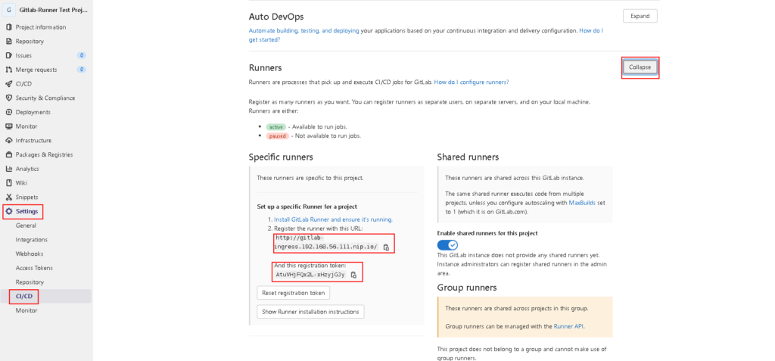Click the gitlab-ingress URL text
The image size is (775, 361).
pos(327,242)
